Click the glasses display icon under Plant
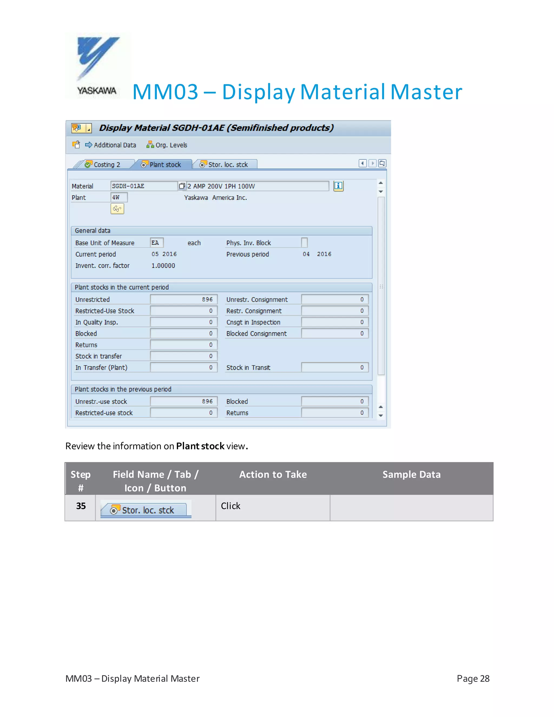The height and width of the screenshot is (717, 554). [117, 209]
